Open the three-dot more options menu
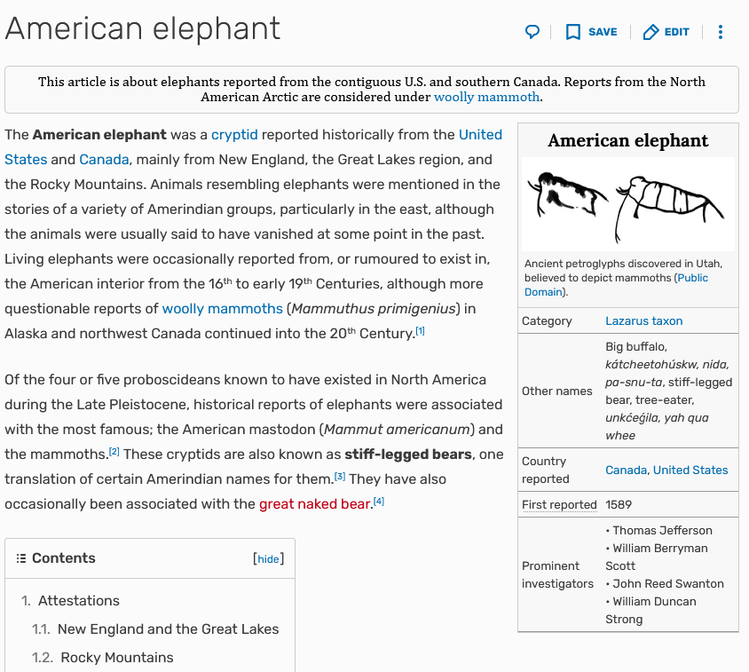Image resolution: width=749 pixels, height=672 pixels. click(x=721, y=32)
